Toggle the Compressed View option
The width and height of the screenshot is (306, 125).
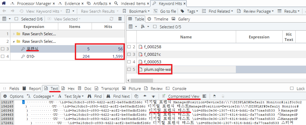click(184, 96)
